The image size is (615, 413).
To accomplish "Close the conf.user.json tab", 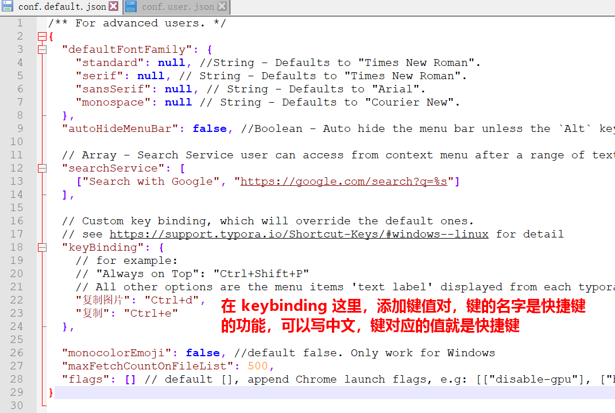I will click(222, 6).
